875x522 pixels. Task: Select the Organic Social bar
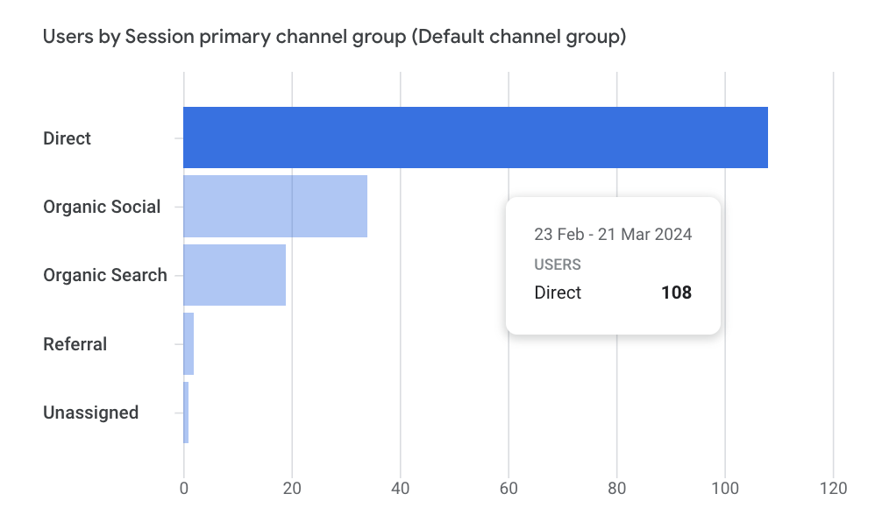point(274,206)
